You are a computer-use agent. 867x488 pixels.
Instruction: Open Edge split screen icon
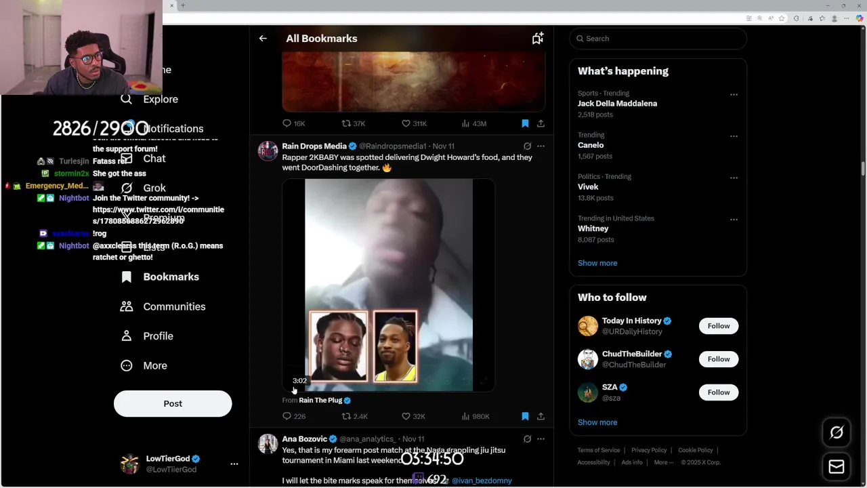tap(749, 18)
